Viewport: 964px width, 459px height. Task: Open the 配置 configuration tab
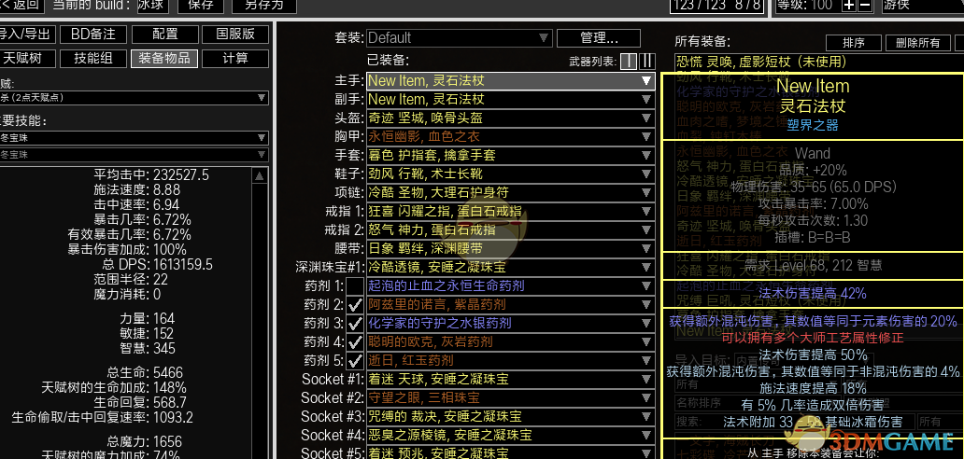(x=164, y=34)
